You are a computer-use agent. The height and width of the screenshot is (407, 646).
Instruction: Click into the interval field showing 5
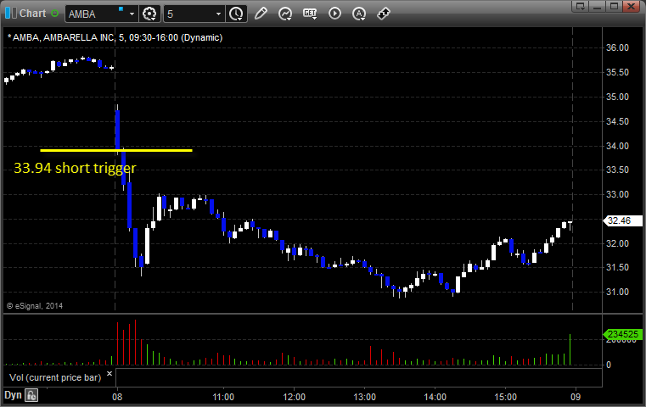click(x=189, y=14)
